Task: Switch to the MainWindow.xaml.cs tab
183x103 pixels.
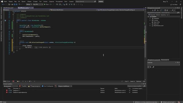Action: click(x=24, y=8)
